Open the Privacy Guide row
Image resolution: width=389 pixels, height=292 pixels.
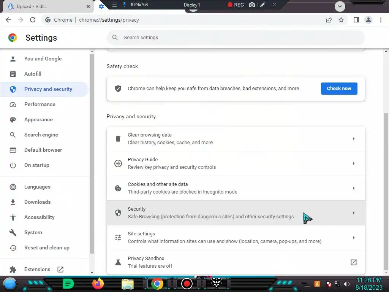(x=236, y=163)
